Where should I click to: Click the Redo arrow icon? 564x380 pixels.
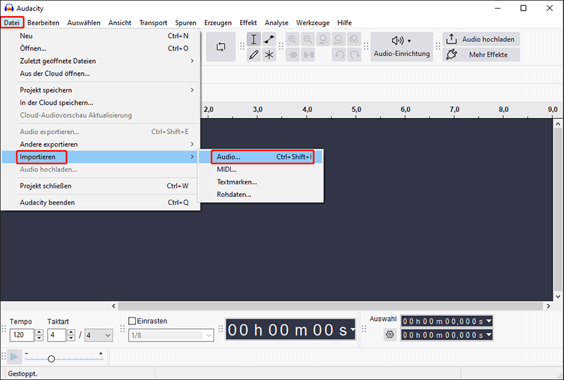tap(354, 54)
